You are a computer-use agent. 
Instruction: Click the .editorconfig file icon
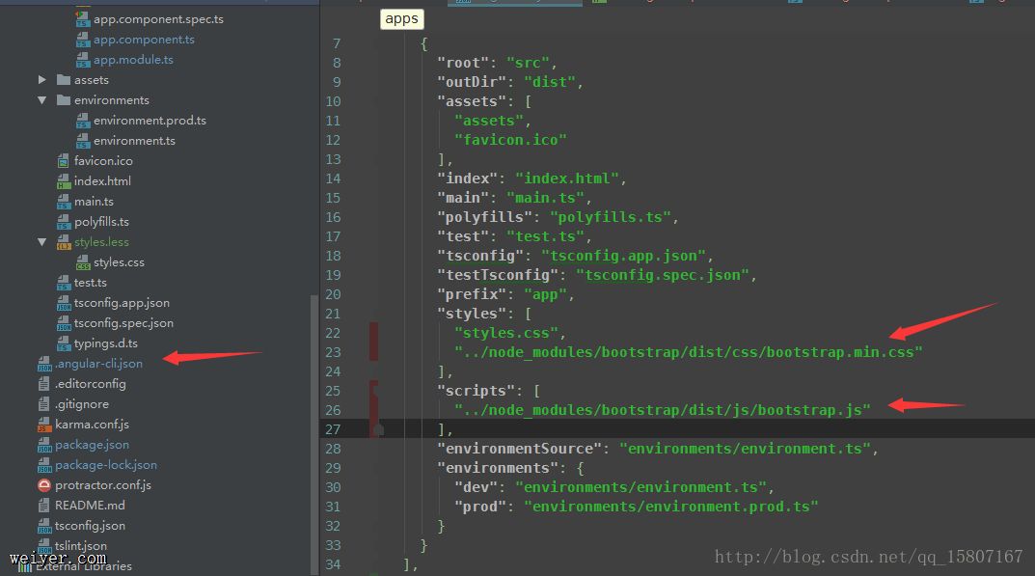(44, 384)
